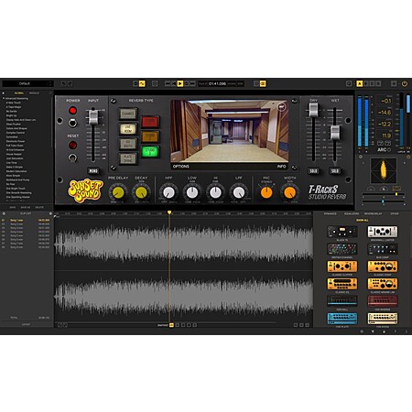Switch to the GLOBAL presets tab
This screenshot has height=412, width=412.
19,93
